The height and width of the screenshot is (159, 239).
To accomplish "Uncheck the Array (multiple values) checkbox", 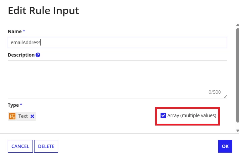I will [x=163, y=115].
